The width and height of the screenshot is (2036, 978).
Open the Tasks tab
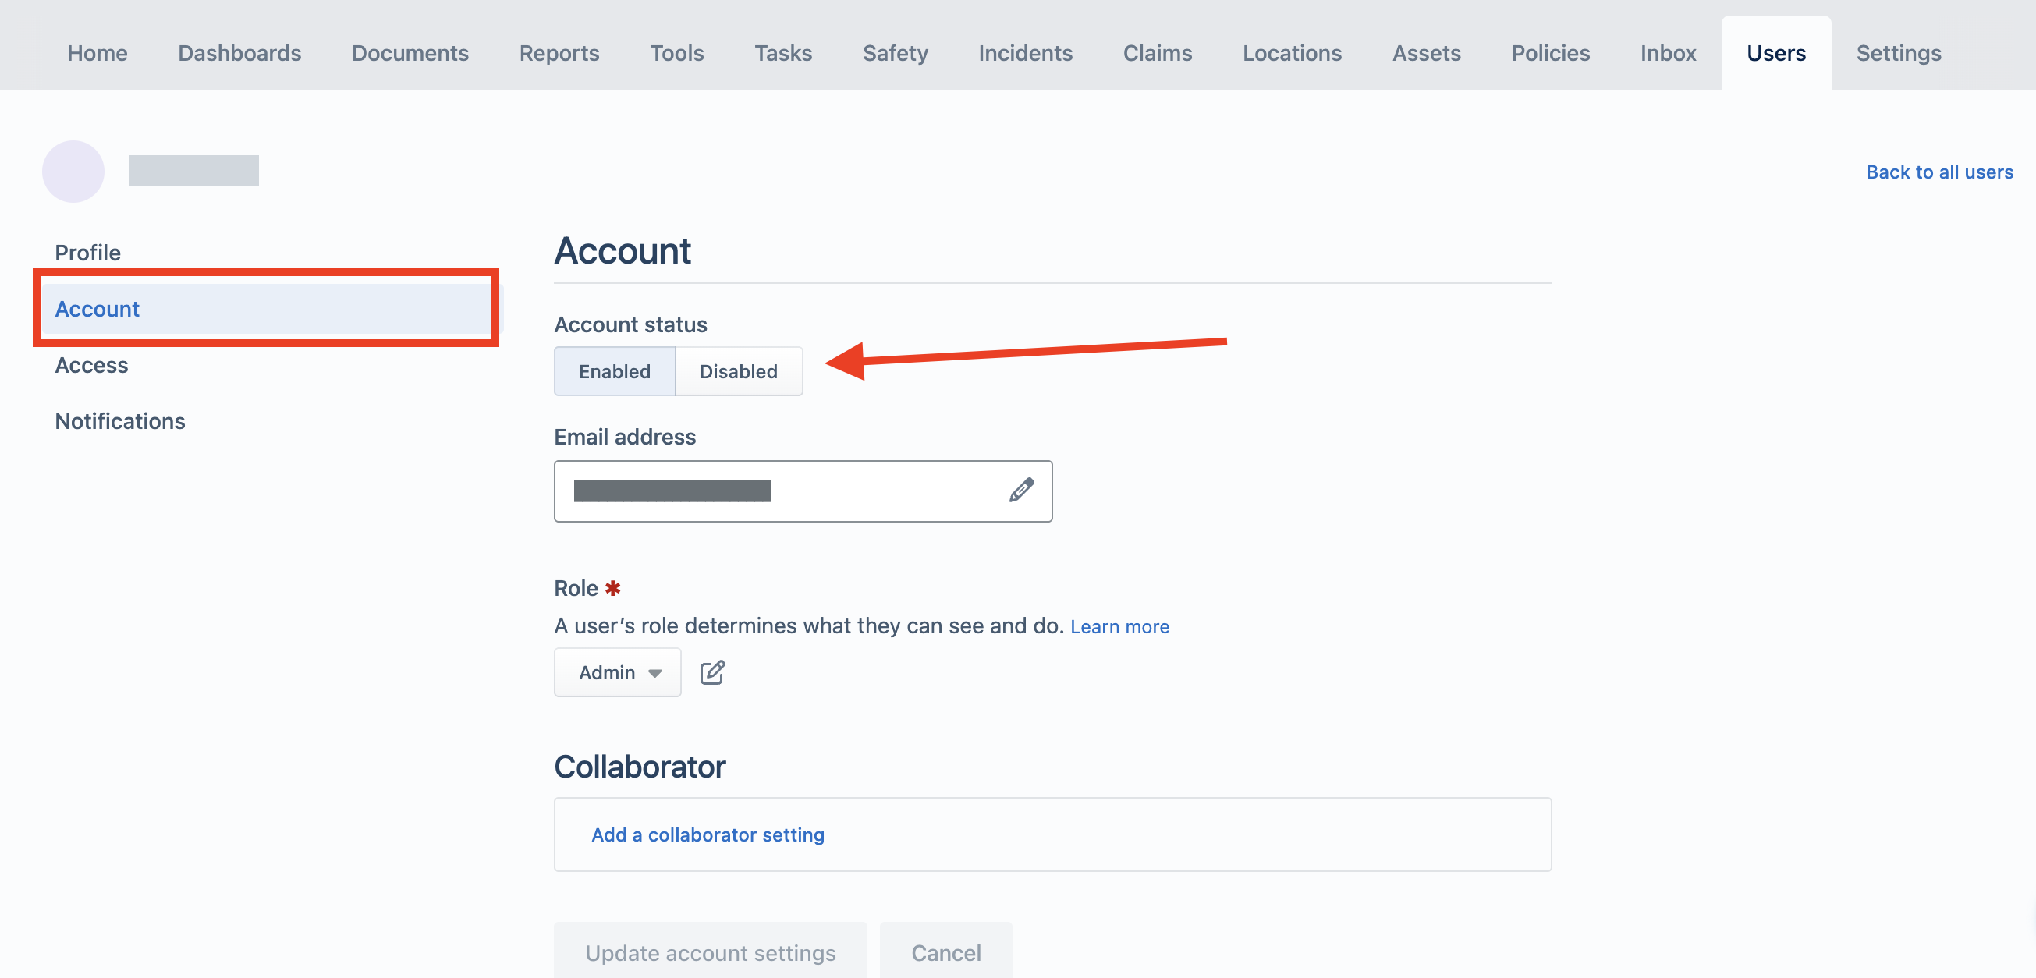(782, 53)
